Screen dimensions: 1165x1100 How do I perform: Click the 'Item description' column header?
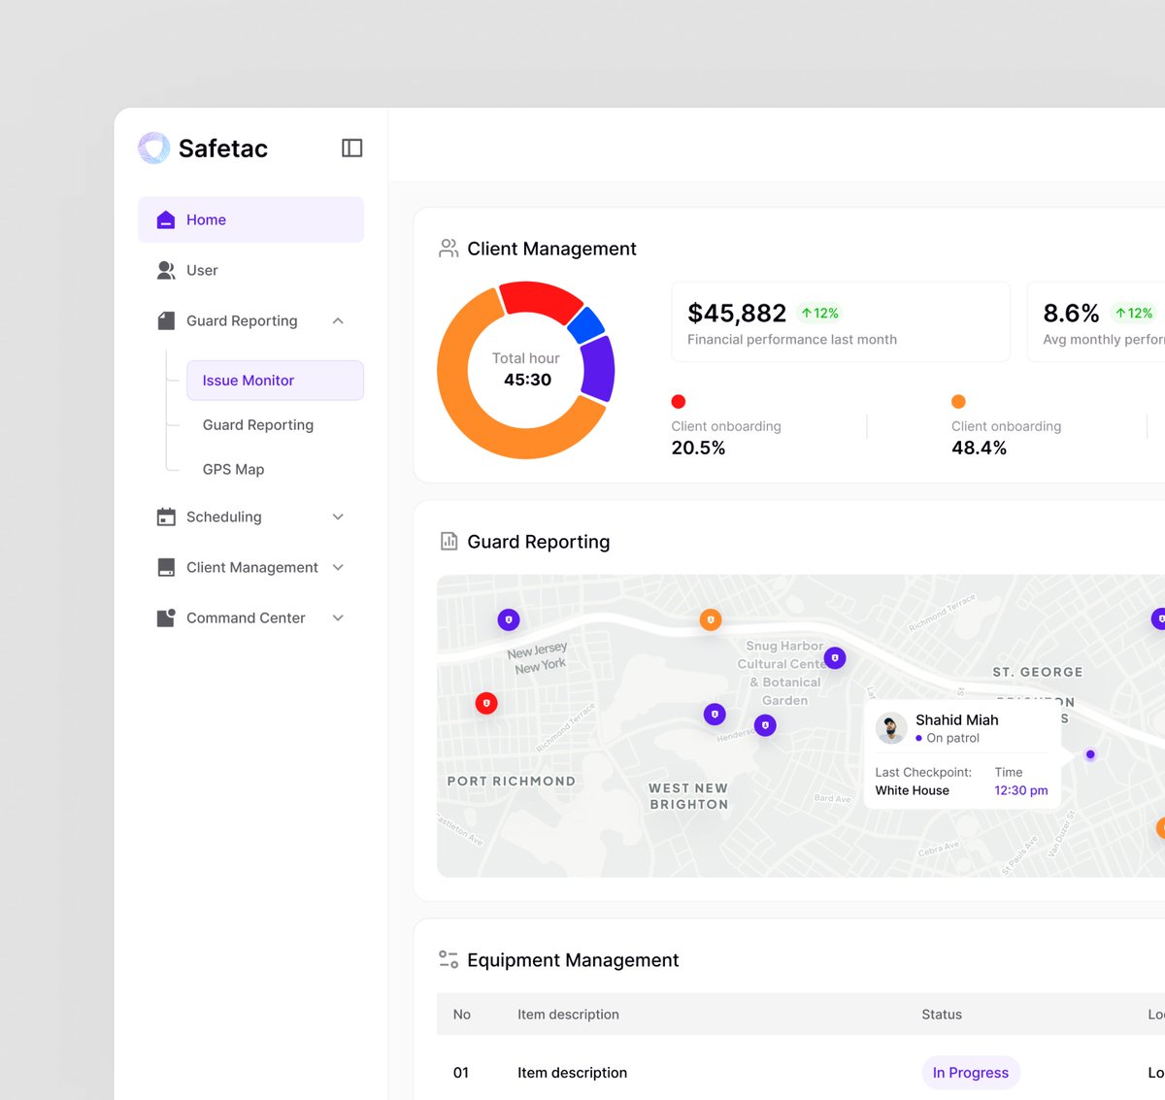click(x=568, y=1014)
